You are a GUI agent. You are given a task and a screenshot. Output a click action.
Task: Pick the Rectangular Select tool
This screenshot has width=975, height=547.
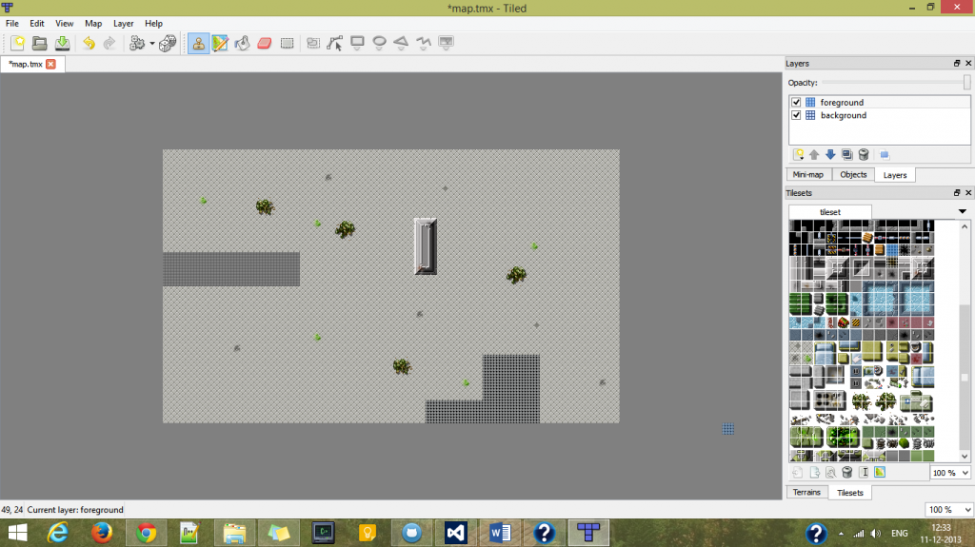tap(287, 43)
